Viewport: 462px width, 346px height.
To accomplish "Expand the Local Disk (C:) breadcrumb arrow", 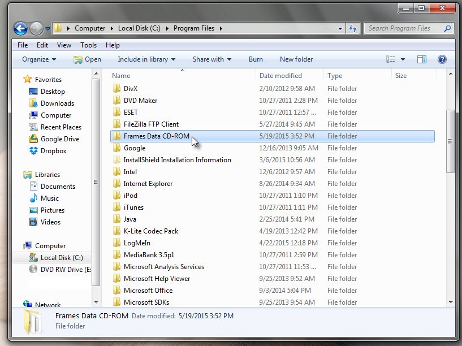I will tap(167, 29).
